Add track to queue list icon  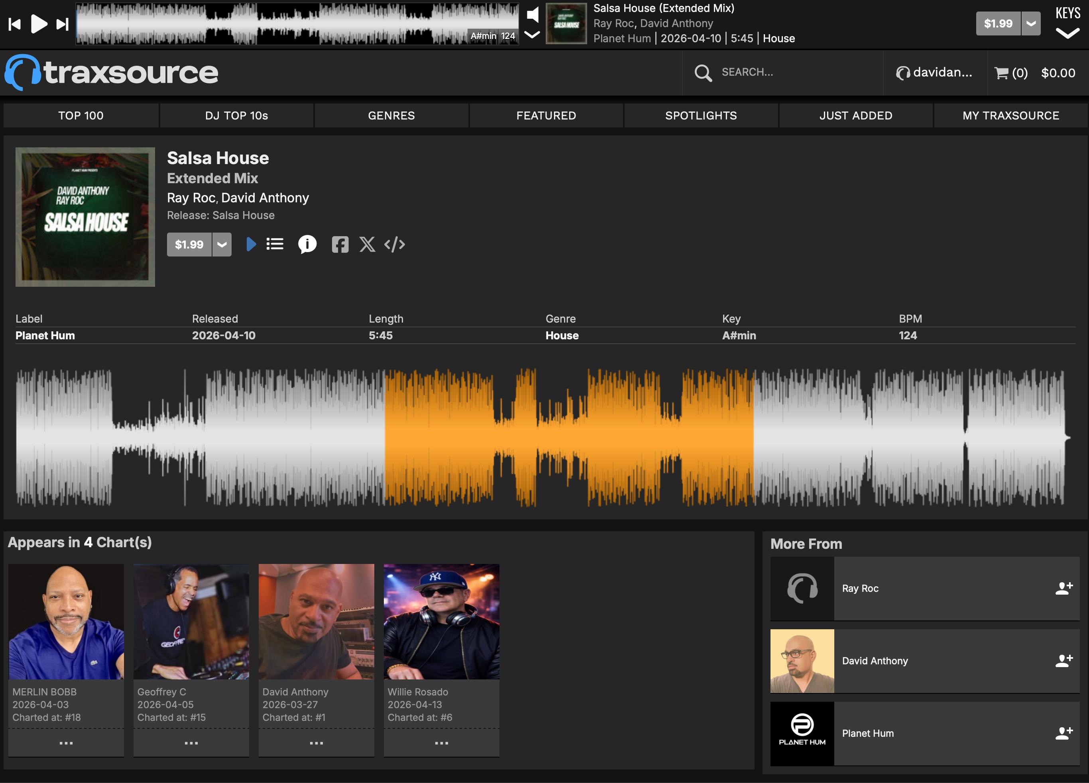coord(275,244)
